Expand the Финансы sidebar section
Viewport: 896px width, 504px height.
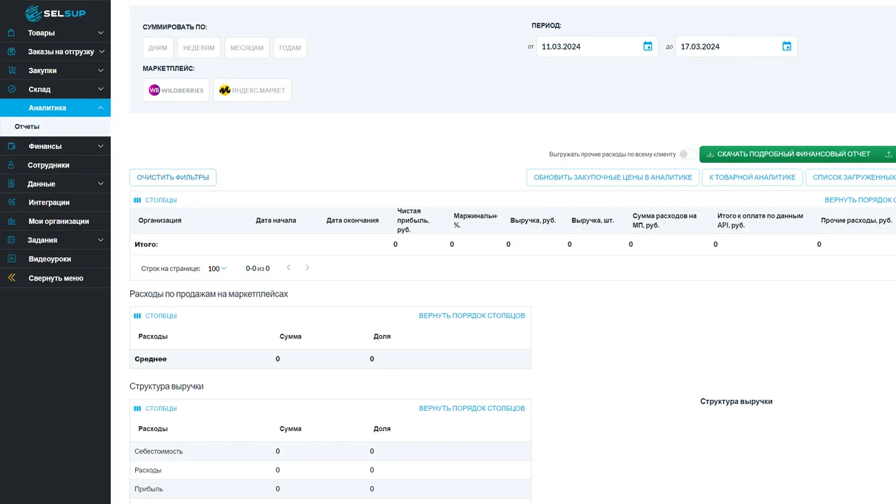coord(55,146)
